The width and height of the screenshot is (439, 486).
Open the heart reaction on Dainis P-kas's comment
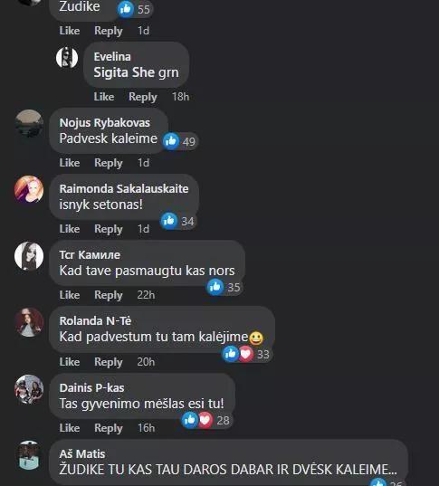(205, 420)
